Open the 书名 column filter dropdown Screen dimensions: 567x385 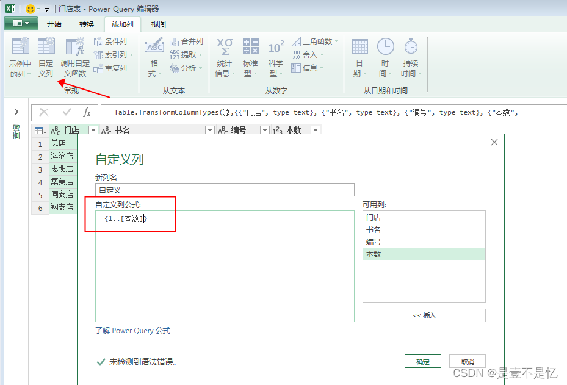tap(210, 130)
